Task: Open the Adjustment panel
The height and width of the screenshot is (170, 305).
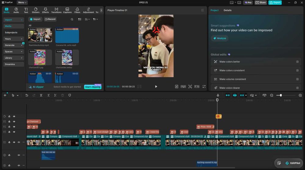Action: 88,10
